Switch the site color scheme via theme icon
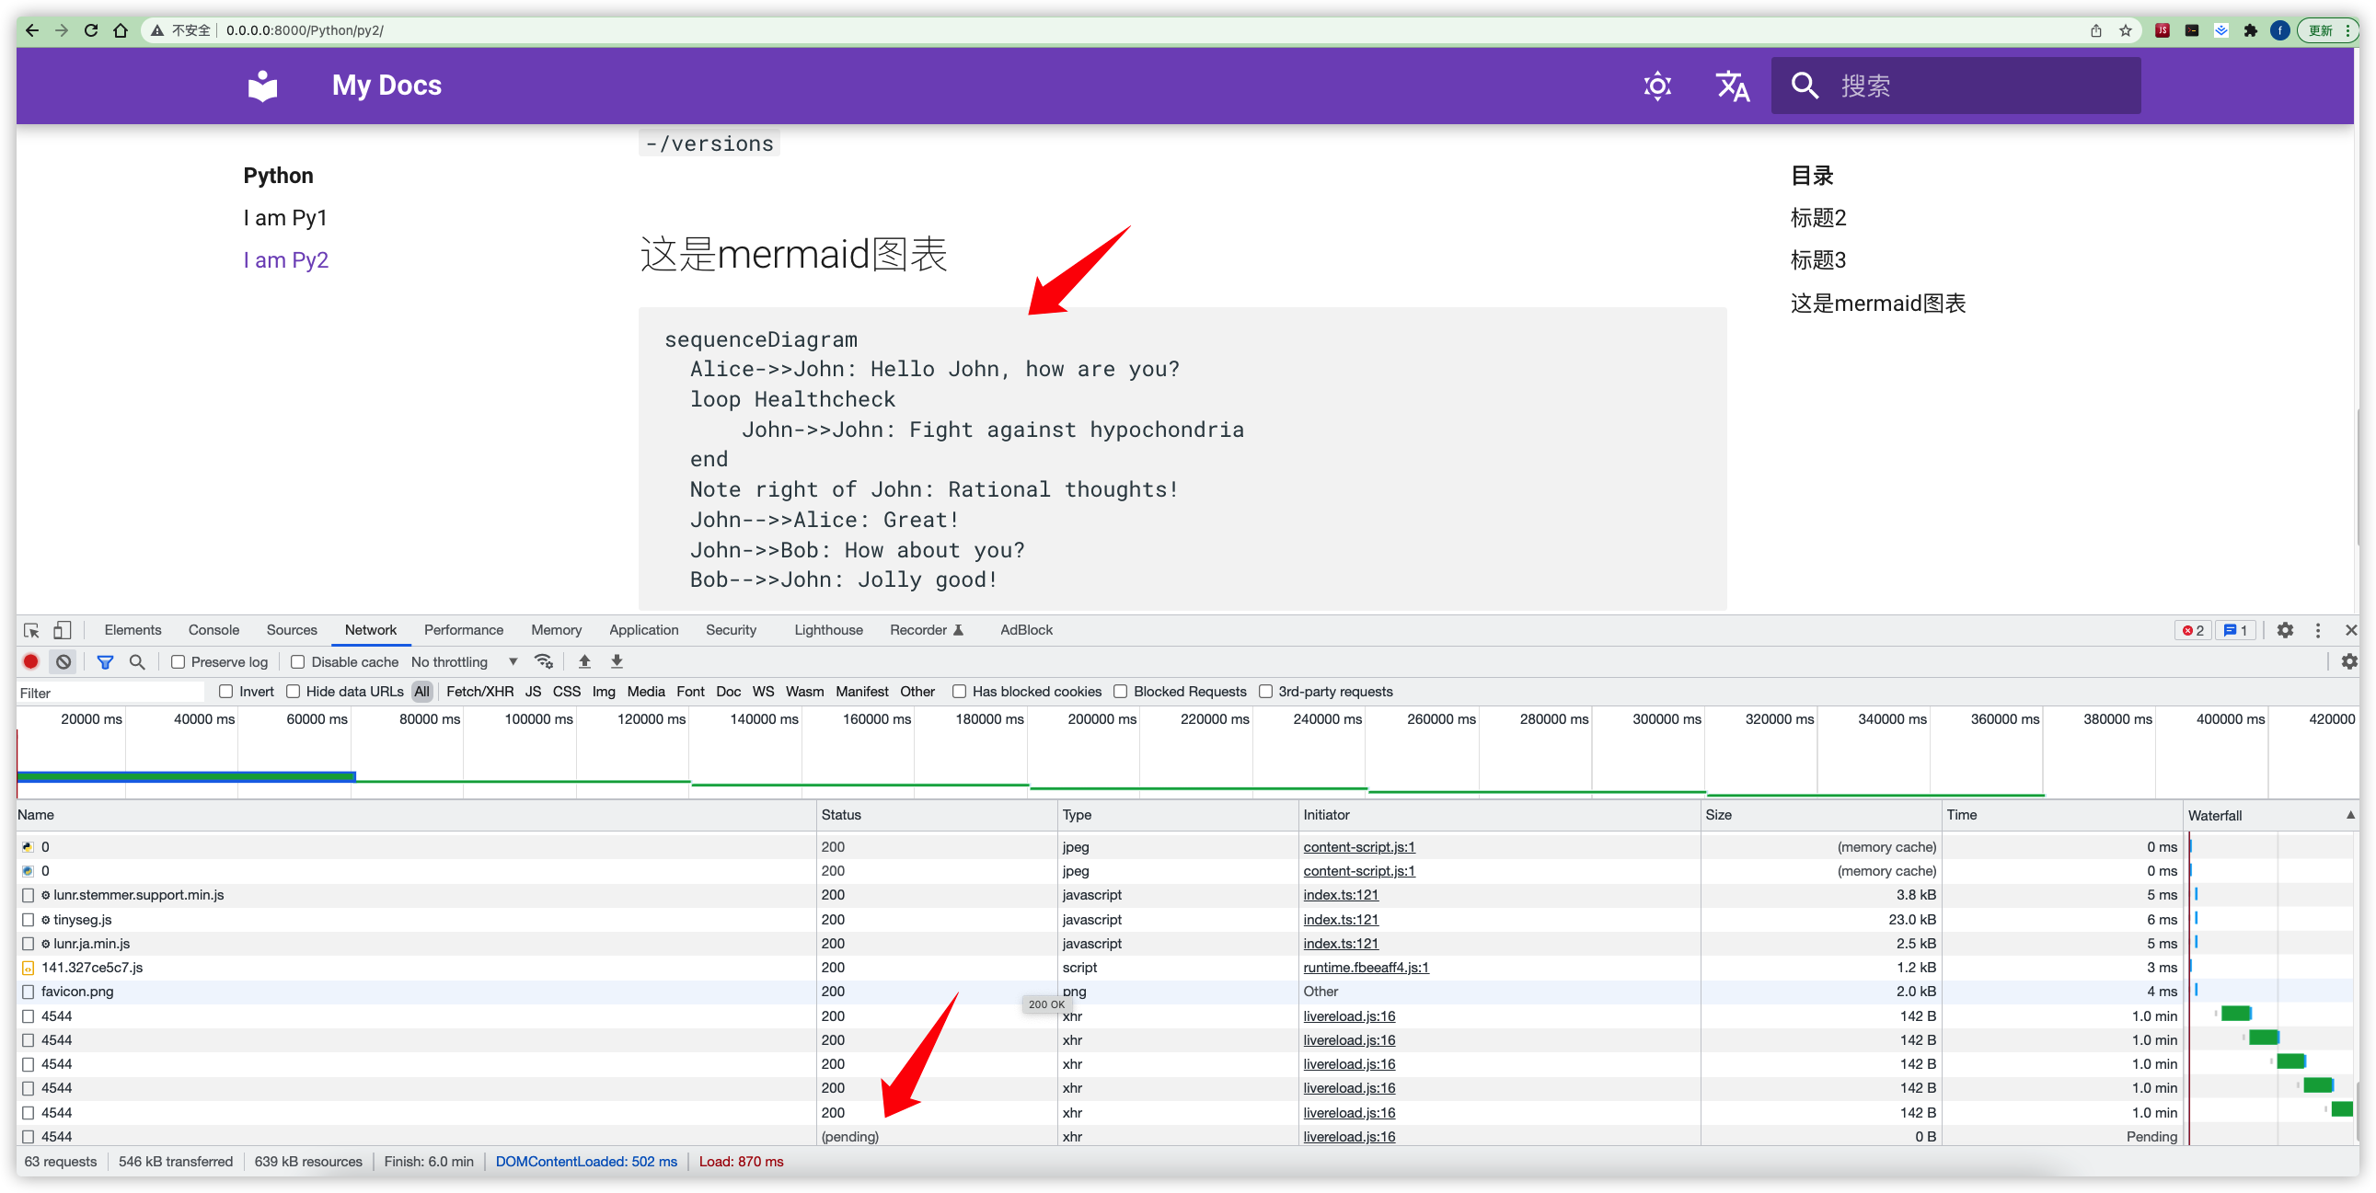Screen dimensions: 2376x1193 tap(1656, 85)
